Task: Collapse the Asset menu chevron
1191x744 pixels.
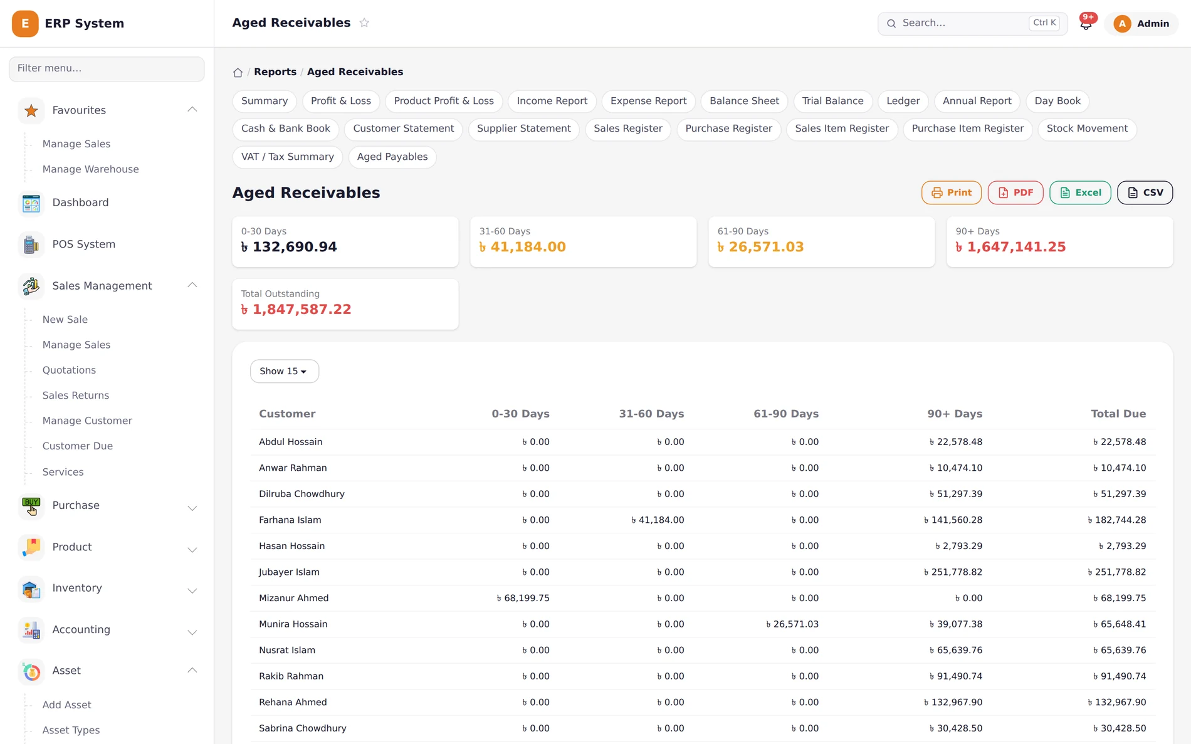Action: pos(192,670)
